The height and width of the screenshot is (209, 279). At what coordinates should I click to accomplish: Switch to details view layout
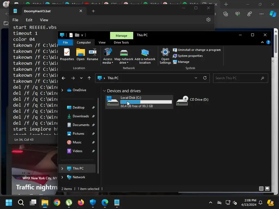click(261, 189)
